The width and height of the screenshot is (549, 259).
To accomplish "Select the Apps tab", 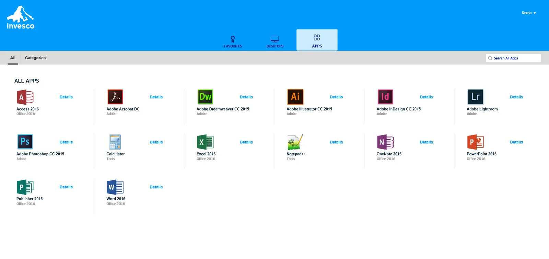I will tap(317, 40).
